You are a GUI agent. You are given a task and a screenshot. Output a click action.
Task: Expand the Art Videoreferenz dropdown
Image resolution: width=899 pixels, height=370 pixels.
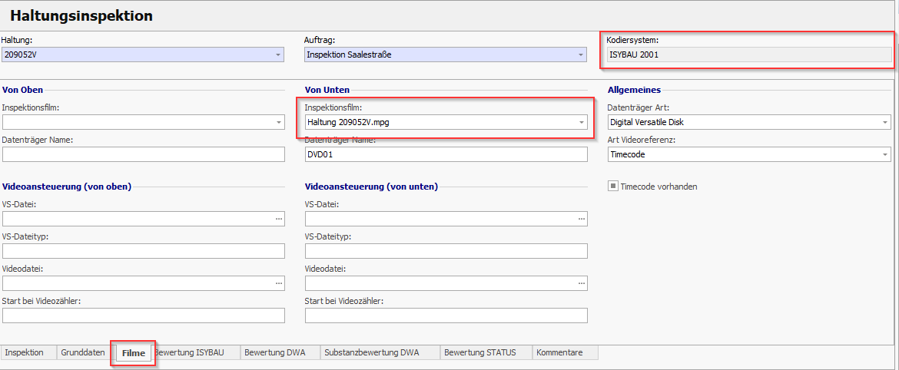pos(885,154)
